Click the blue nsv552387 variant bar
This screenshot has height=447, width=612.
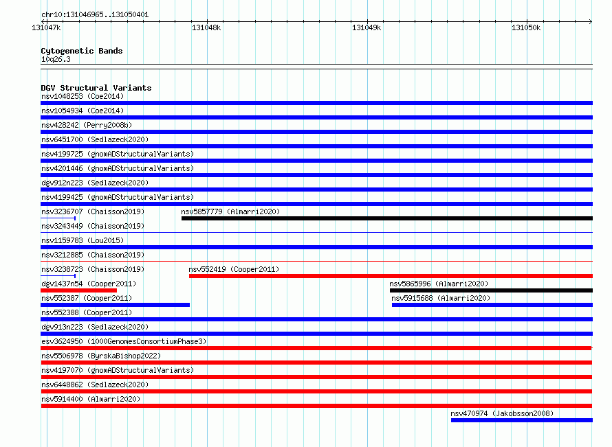click(115, 305)
